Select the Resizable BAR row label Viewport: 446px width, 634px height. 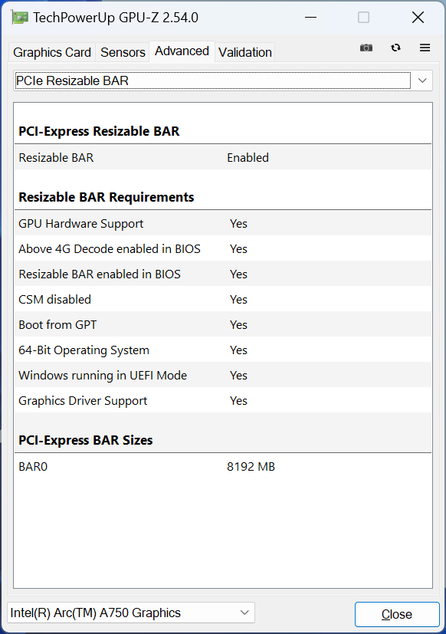coord(56,158)
